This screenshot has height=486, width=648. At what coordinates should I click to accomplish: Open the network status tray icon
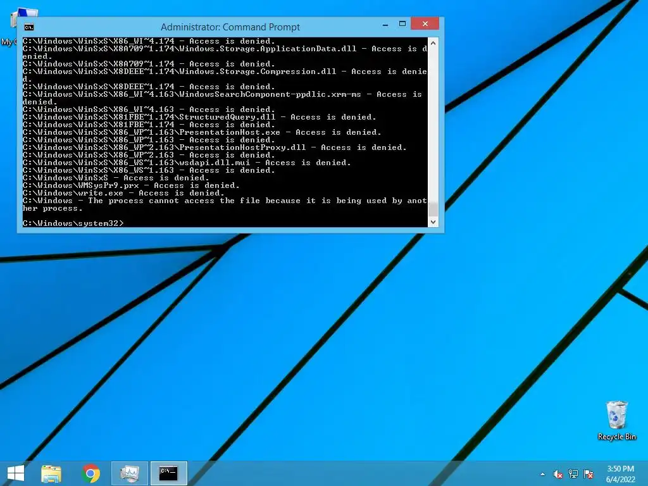coord(573,474)
